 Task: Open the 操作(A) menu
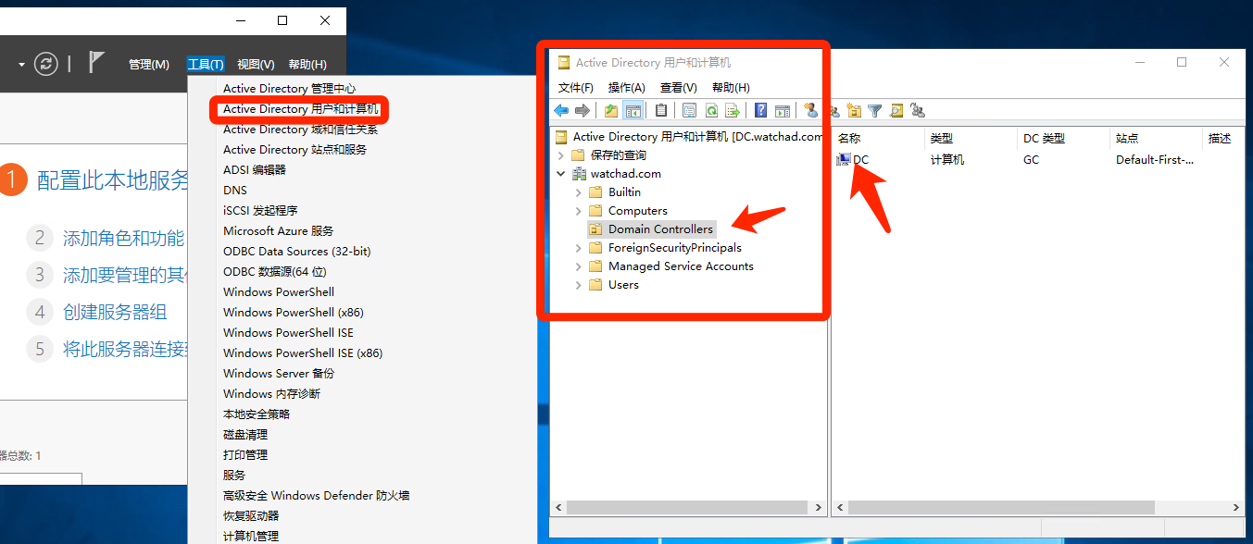[626, 87]
